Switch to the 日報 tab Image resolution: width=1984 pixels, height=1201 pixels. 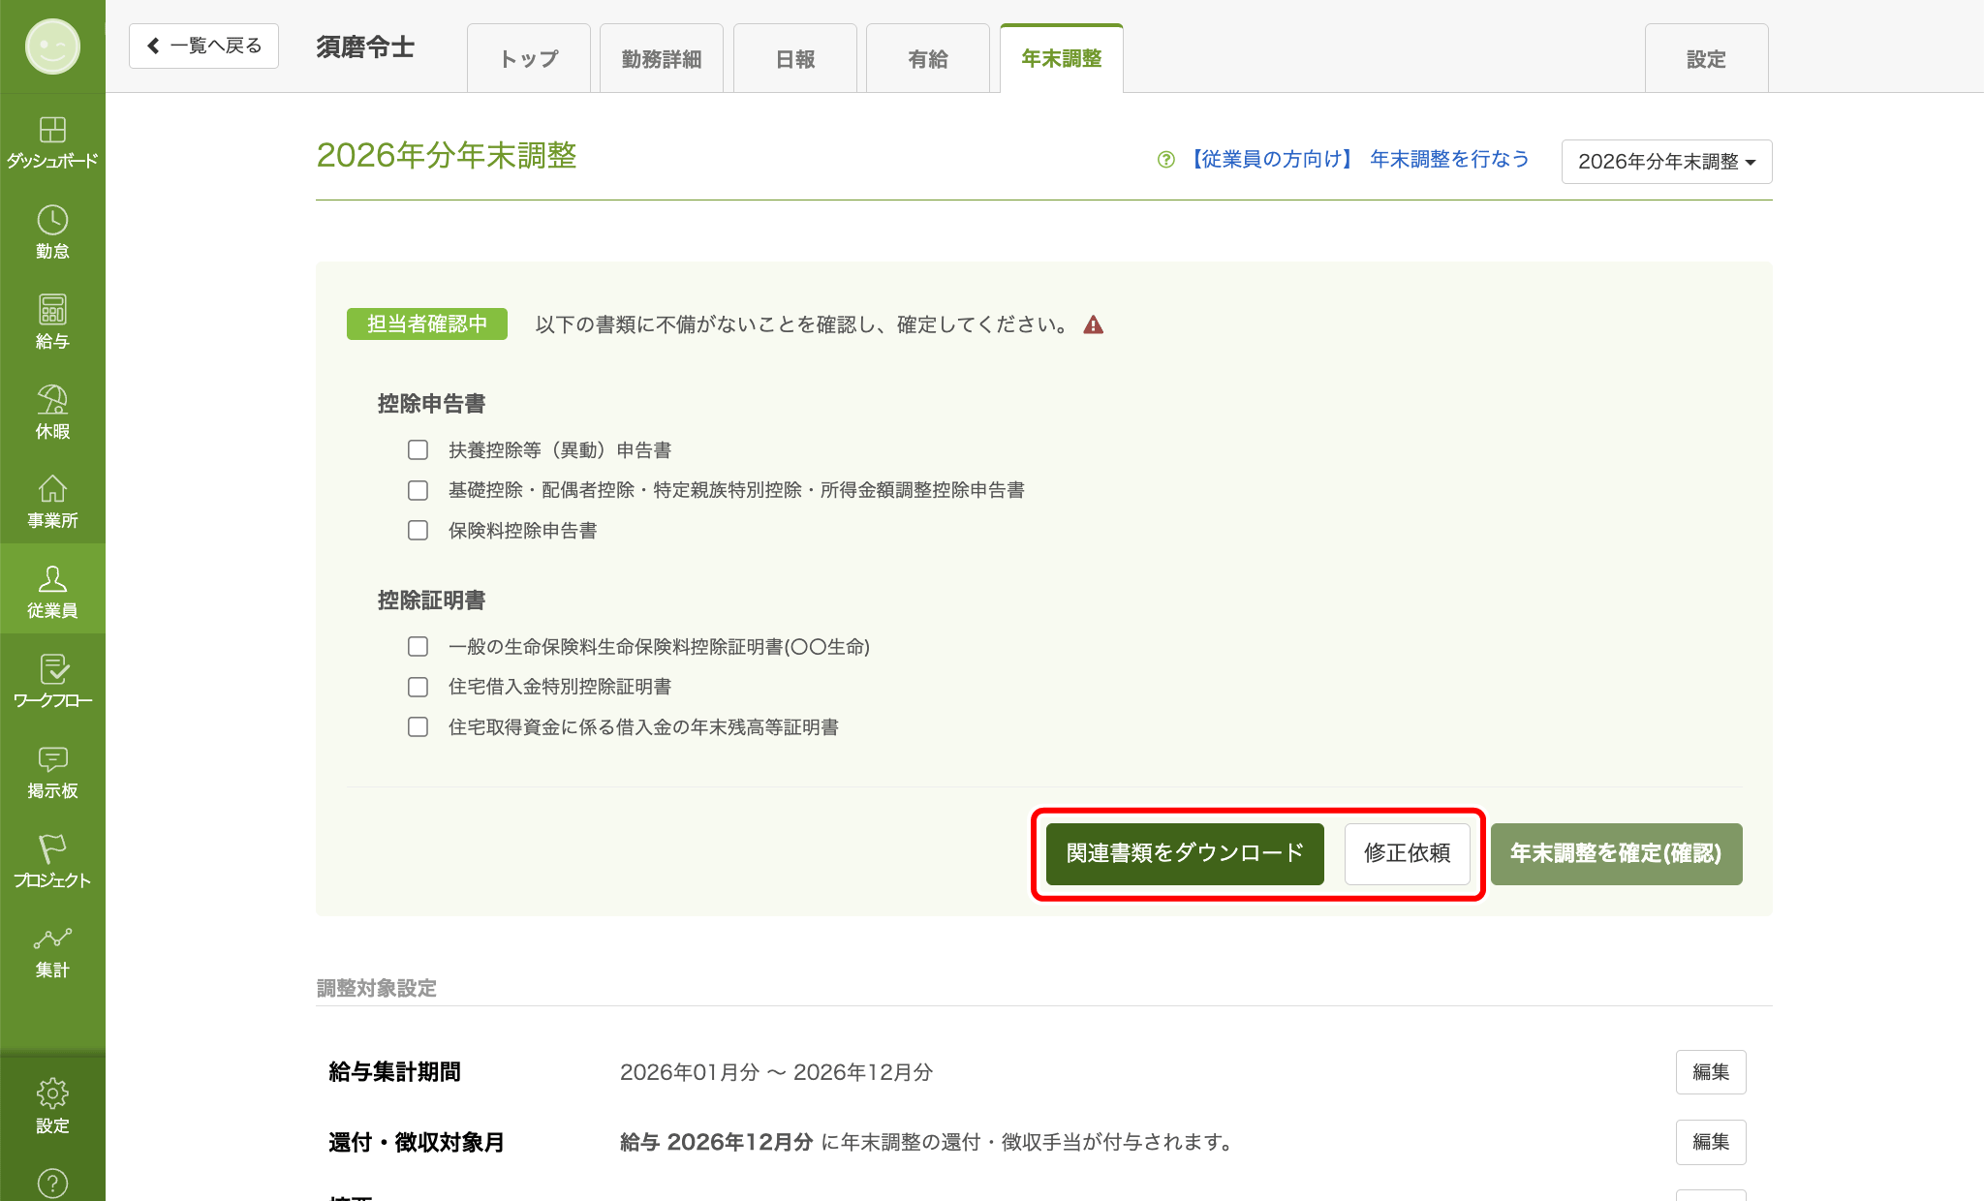pos(795,59)
